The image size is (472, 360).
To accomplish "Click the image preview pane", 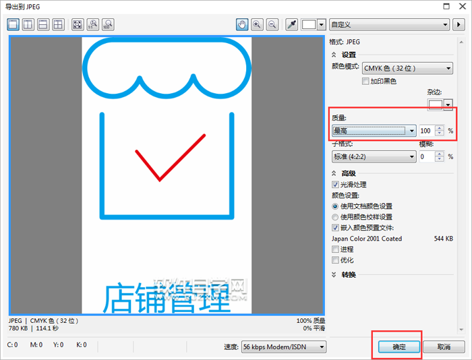I will pyautogui.click(x=167, y=175).
